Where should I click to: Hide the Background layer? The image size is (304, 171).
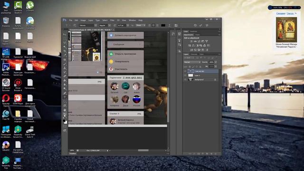pos(185,79)
